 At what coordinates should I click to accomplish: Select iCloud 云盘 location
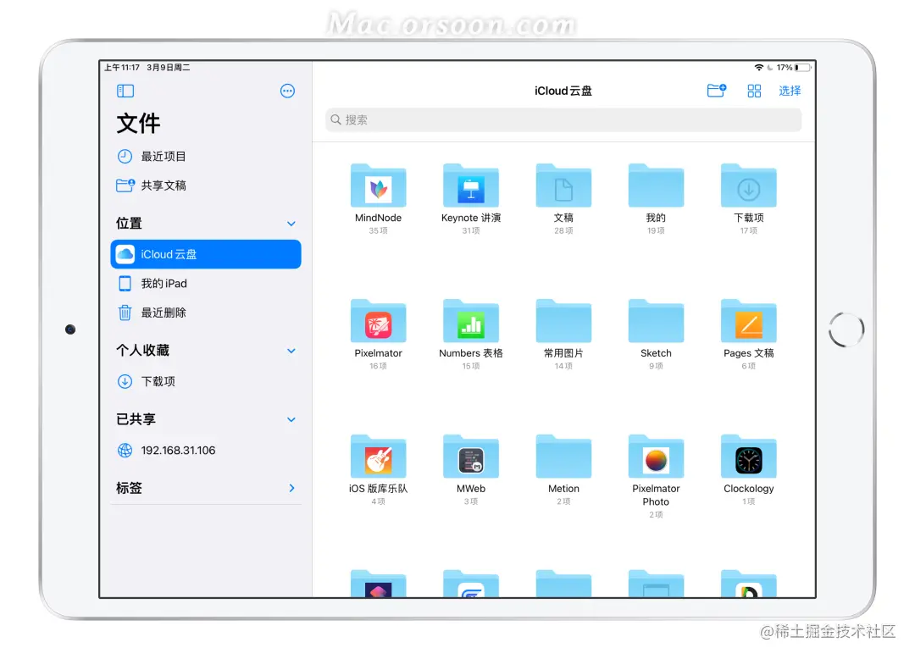pos(205,254)
